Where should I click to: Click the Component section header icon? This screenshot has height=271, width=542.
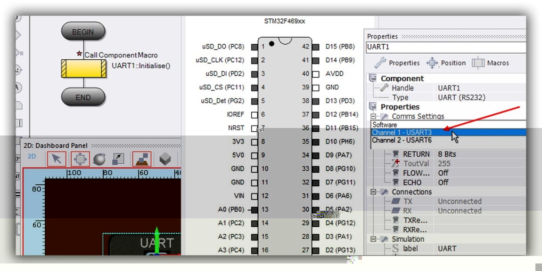(373, 79)
